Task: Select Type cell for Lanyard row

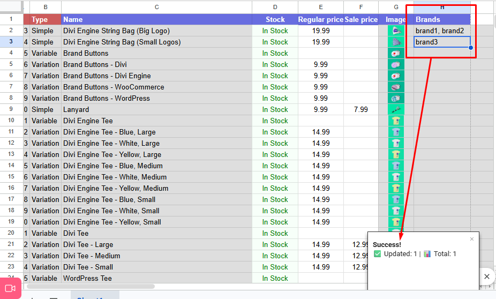Action: [46, 109]
